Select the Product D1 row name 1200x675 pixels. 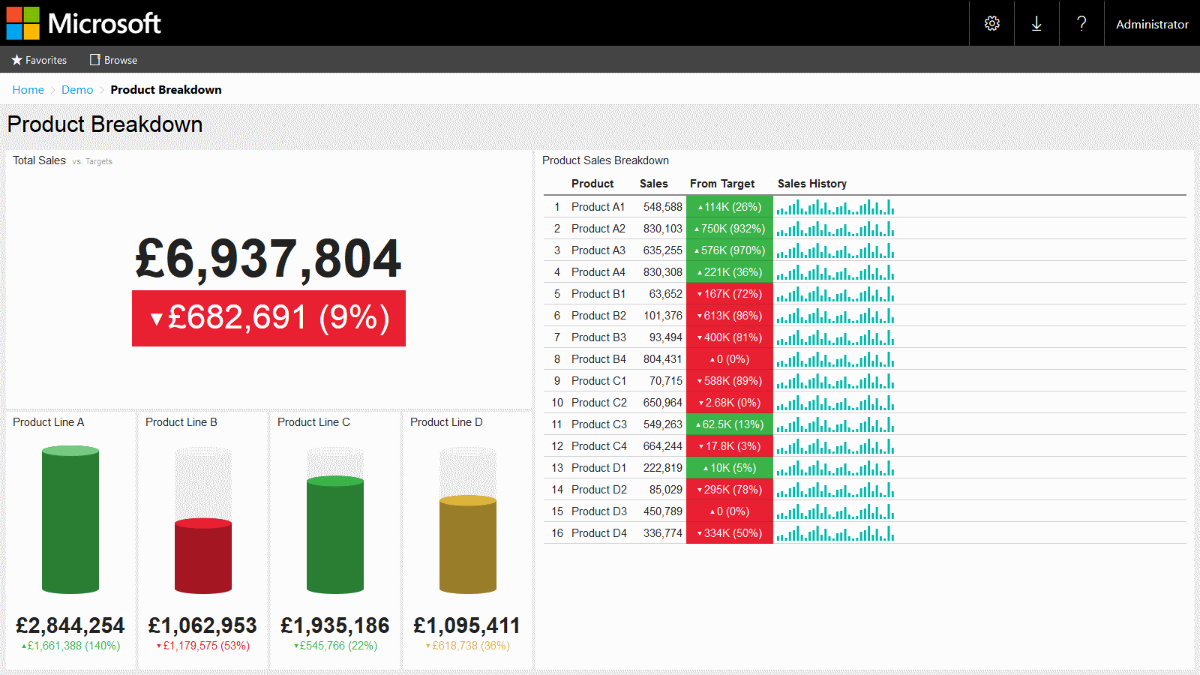tap(598, 468)
